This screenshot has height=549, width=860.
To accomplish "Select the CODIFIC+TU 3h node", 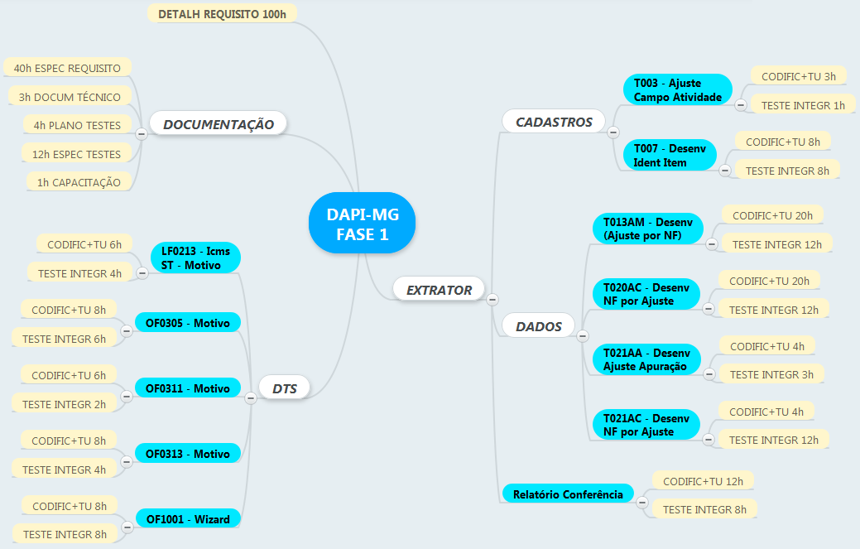I will [x=799, y=76].
